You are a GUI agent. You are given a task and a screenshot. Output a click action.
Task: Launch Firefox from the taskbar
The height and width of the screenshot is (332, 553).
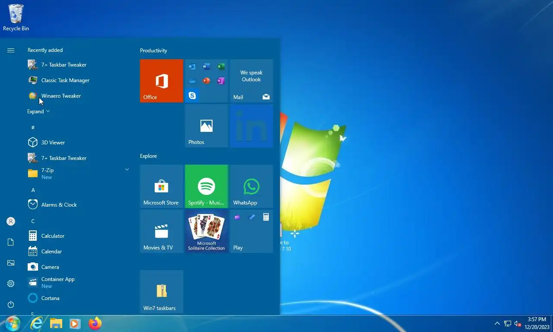[95, 323]
